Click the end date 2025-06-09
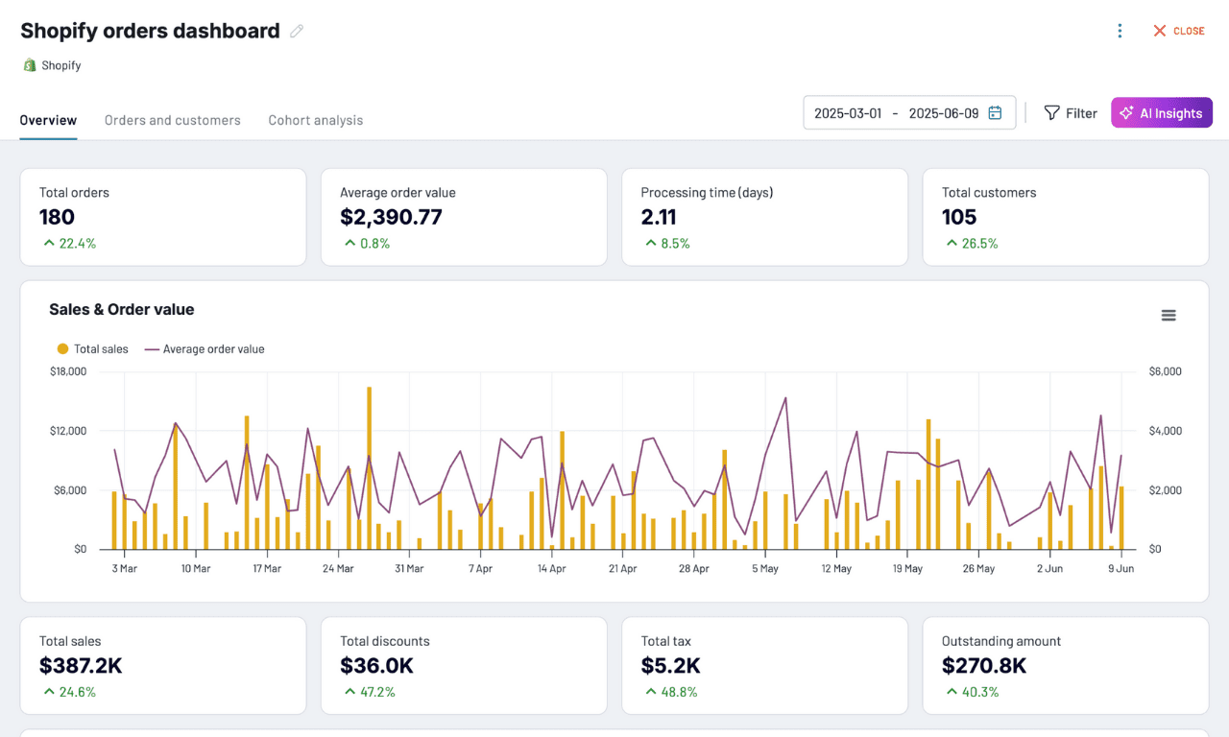This screenshot has width=1229, height=737. coord(943,113)
